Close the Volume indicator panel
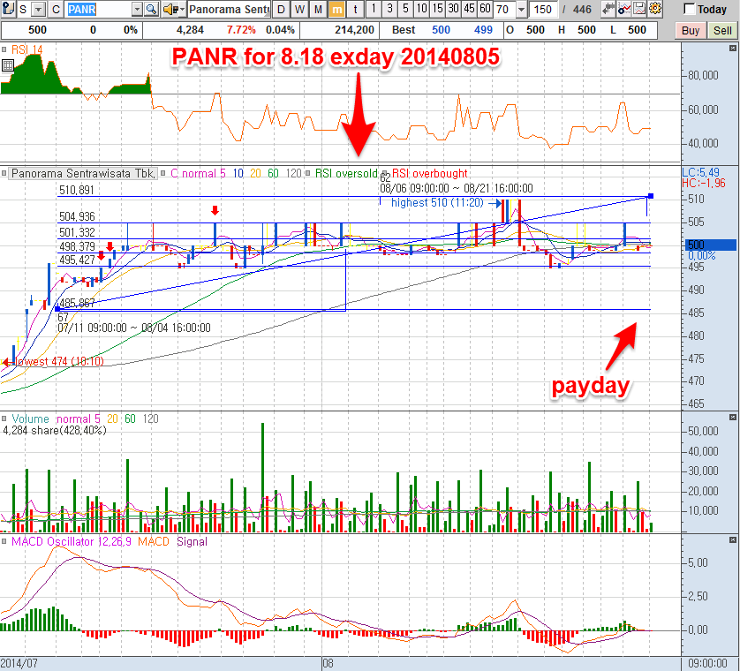The image size is (740, 671). click(x=732, y=417)
